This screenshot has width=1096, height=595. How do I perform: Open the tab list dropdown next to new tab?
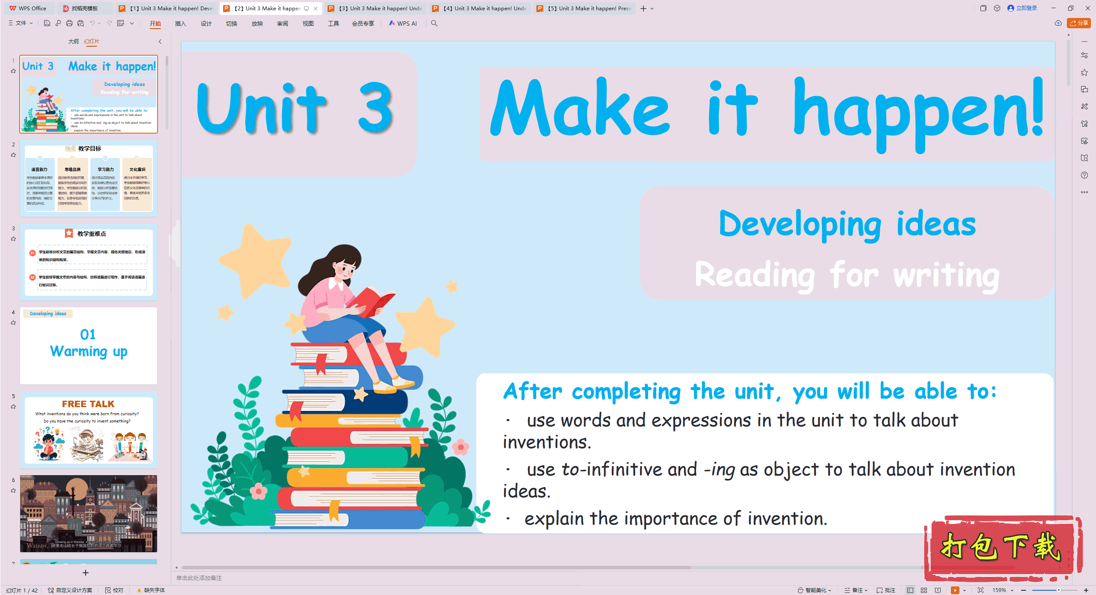(x=652, y=8)
